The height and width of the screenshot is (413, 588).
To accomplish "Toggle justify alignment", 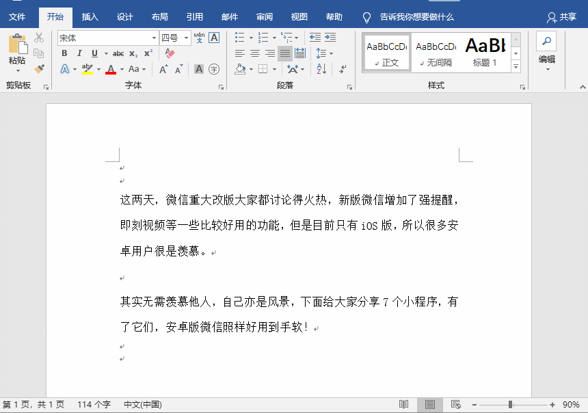I will (285, 53).
